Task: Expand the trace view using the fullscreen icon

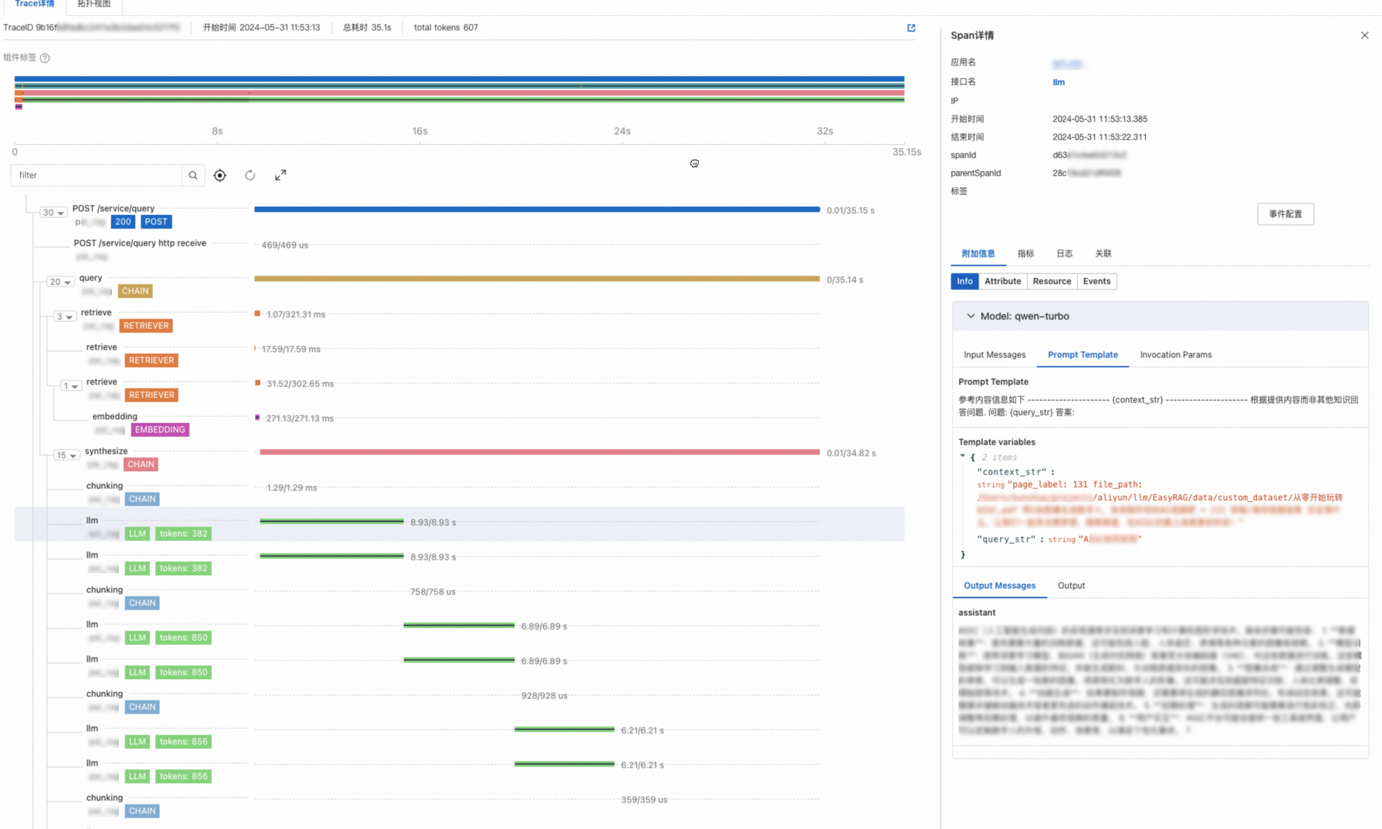Action: pos(280,175)
